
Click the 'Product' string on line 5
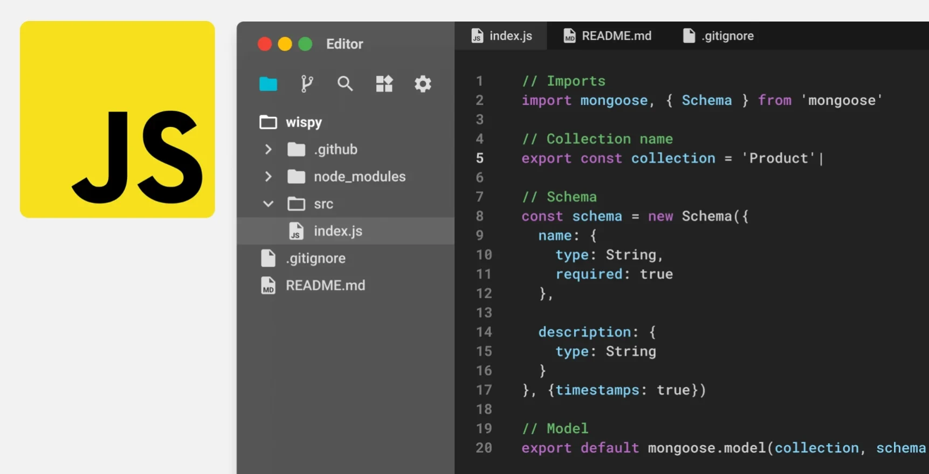tap(779, 158)
